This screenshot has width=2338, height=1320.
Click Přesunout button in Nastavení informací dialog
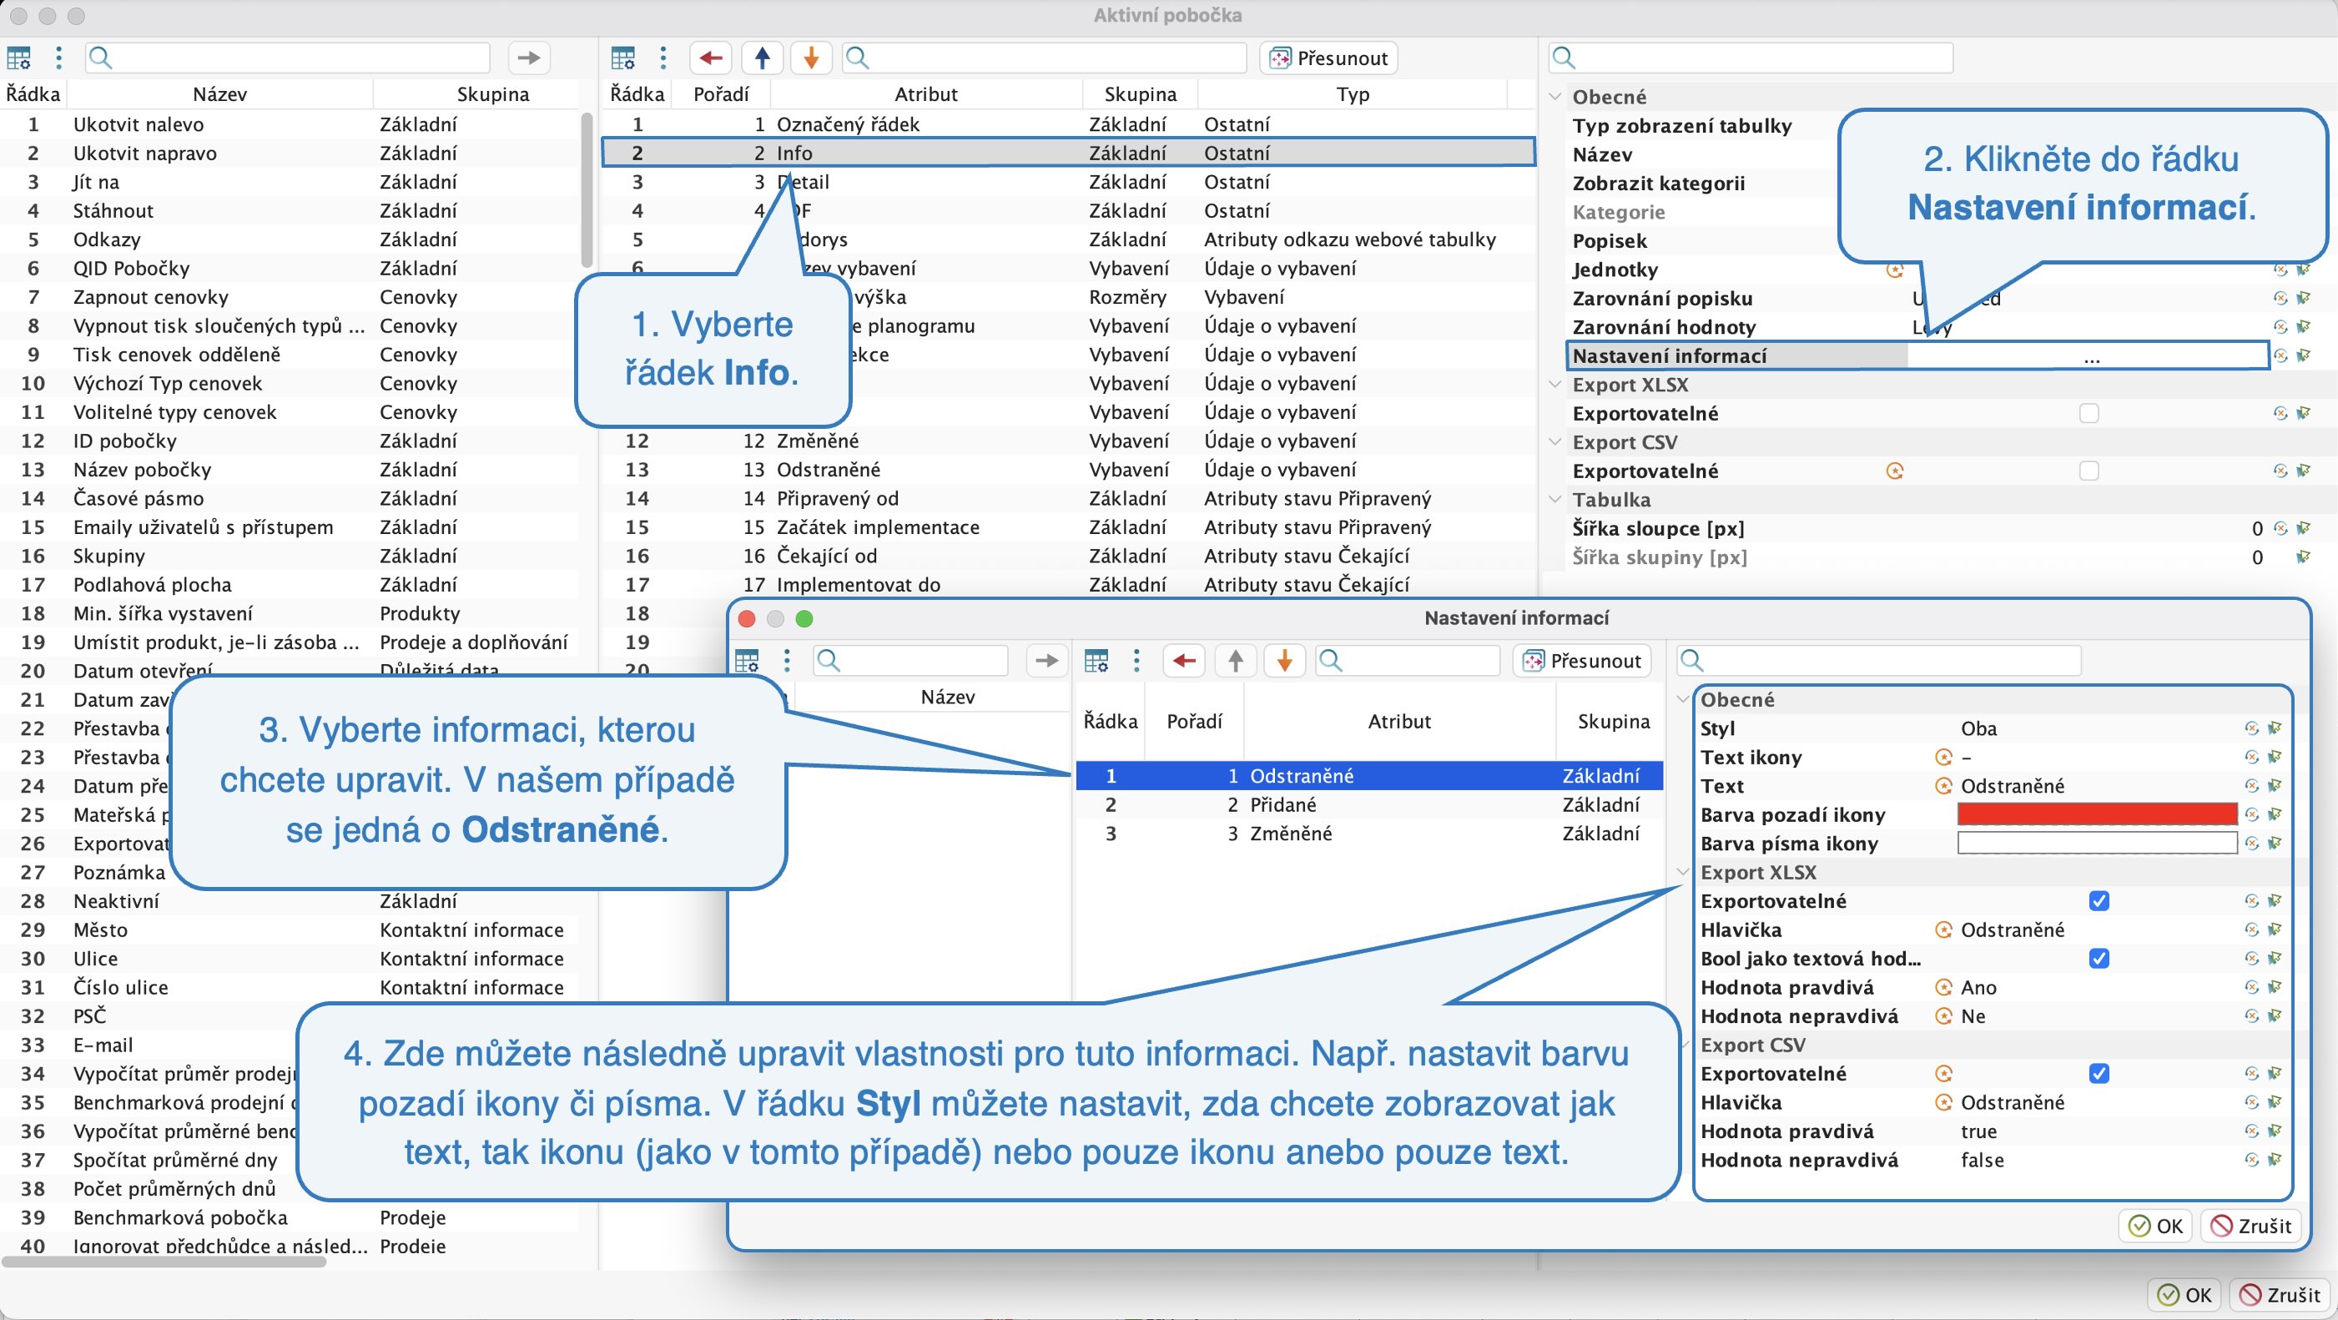pos(1583,661)
